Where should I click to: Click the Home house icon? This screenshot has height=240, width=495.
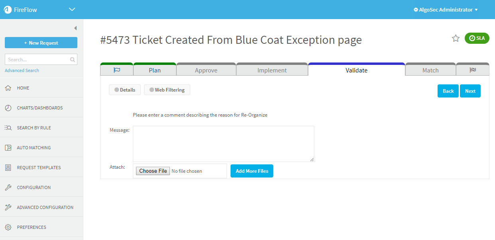pos(8,88)
